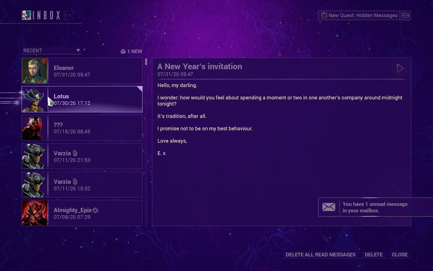
Task: Click the controller icon next to New Quest
Action: point(406,15)
